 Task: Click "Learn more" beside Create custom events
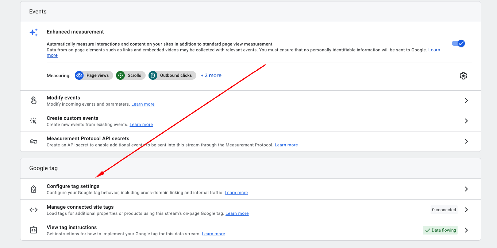(x=141, y=124)
